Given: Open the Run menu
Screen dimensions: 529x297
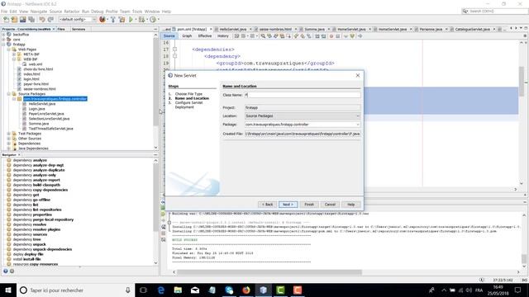Looking at the screenshot, I should coord(85,12).
